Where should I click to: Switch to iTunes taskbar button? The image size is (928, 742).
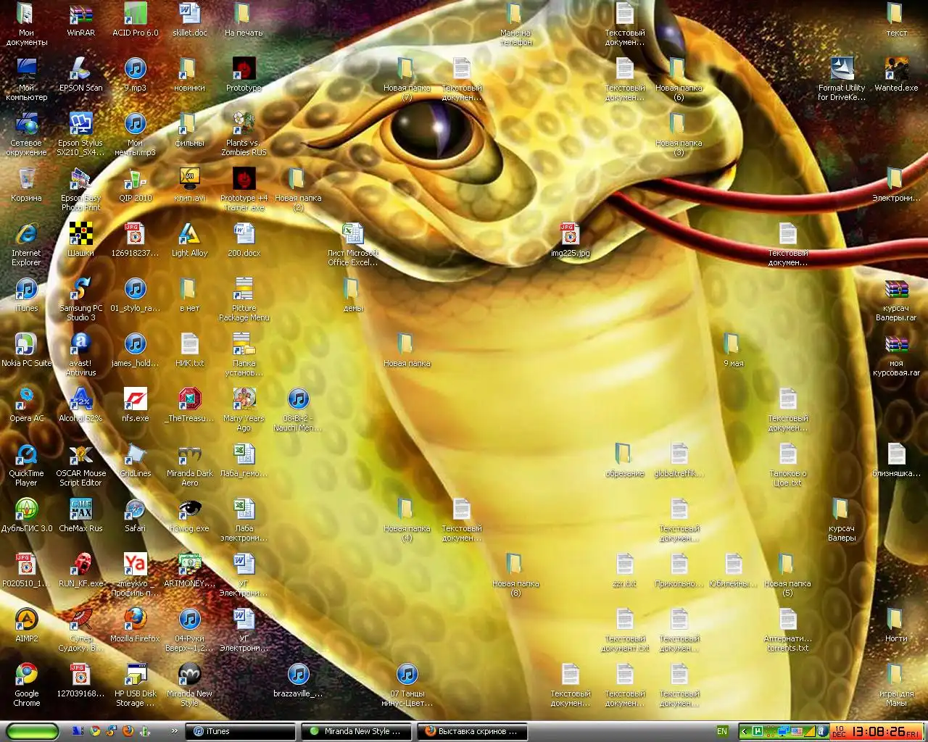(x=241, y=731)
